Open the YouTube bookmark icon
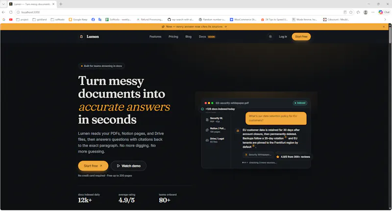 11,20
